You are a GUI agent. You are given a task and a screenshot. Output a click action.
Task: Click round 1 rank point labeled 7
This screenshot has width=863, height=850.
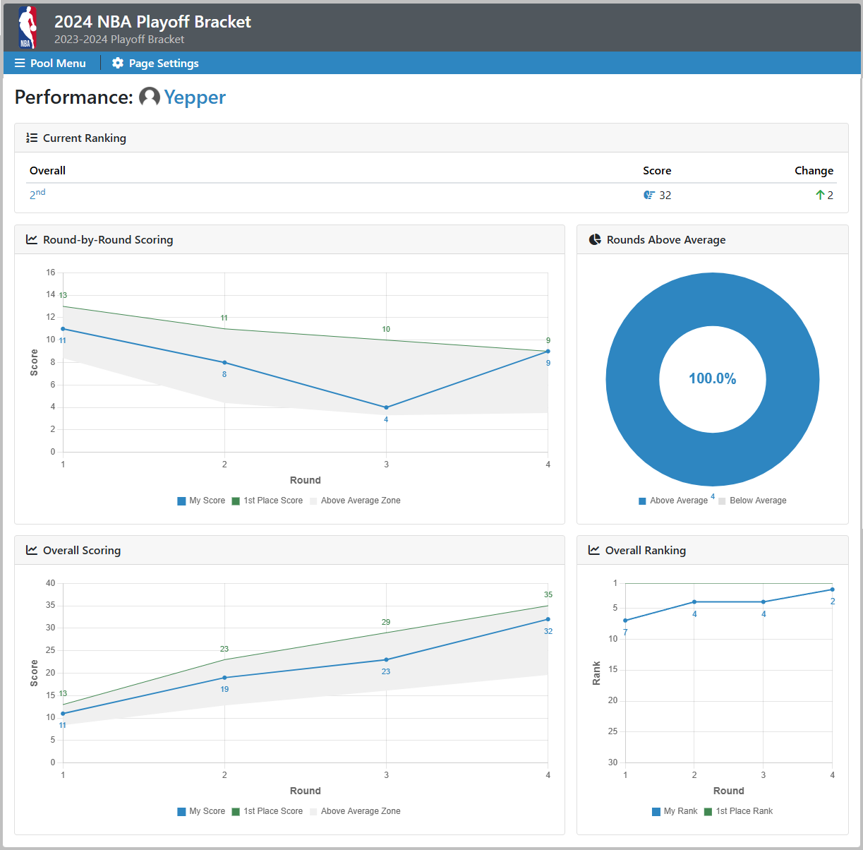tap(625, 621)
